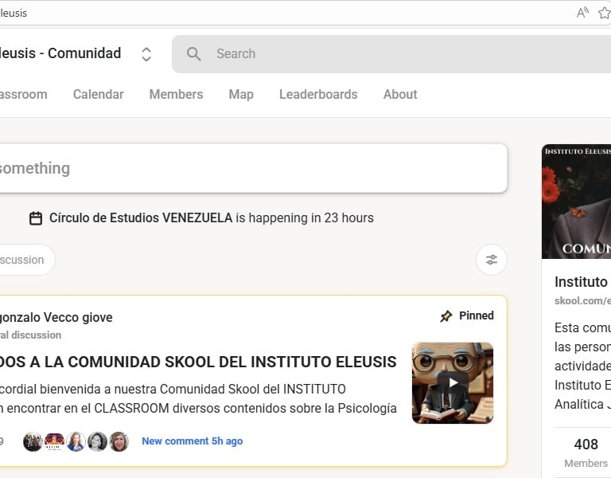
Task: Click the 408 Members count
Action: pyautogui.click(x=586, y=453)
